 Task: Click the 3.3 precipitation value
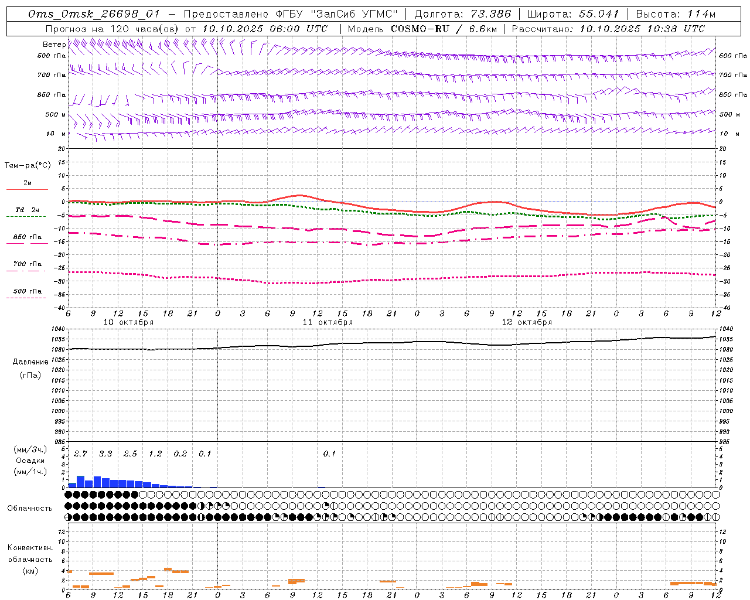(105, 454)
